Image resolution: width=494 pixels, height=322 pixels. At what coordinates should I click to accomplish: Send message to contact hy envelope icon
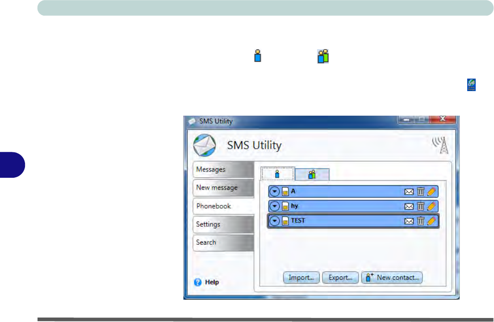click(408, 206)
